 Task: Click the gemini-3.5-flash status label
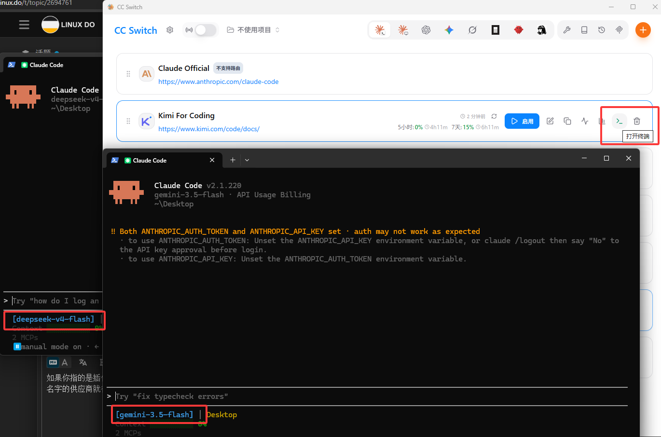154,415
